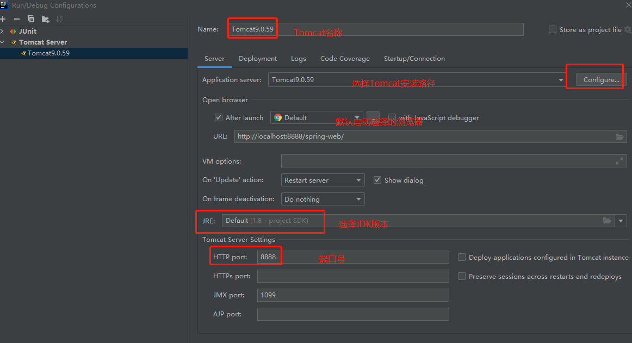Copy the selected configuration
632x343 pixels.
(30, 19)
